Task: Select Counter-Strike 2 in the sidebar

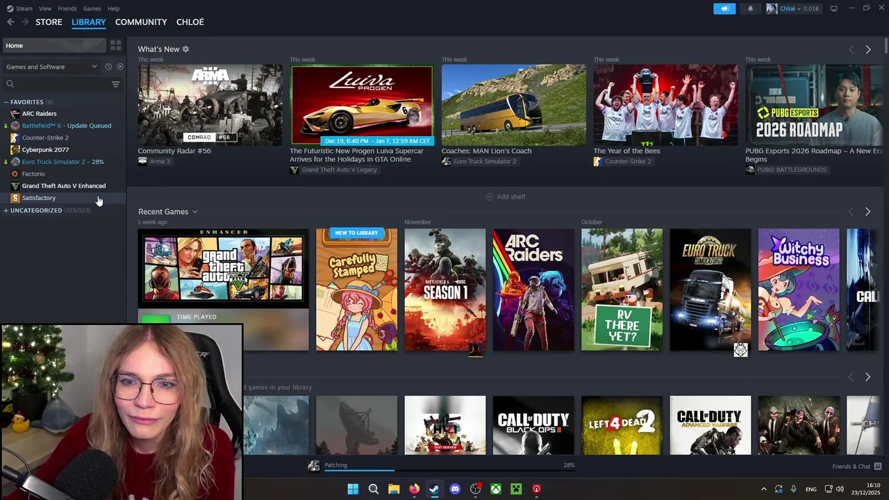Action: [45, 137]
